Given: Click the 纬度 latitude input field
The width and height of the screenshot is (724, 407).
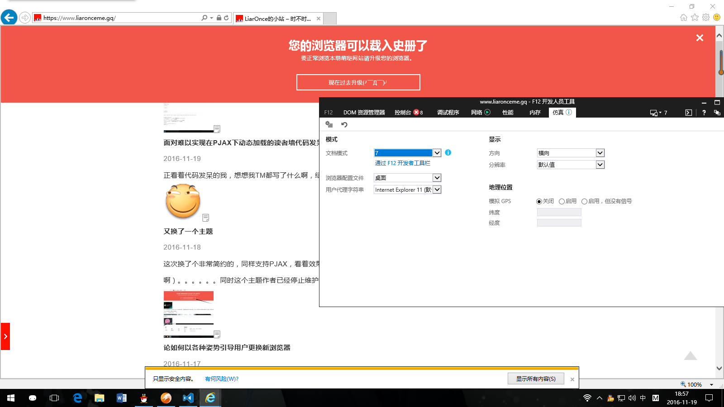Looking at the screenshot, I should (x=559, y=212).
